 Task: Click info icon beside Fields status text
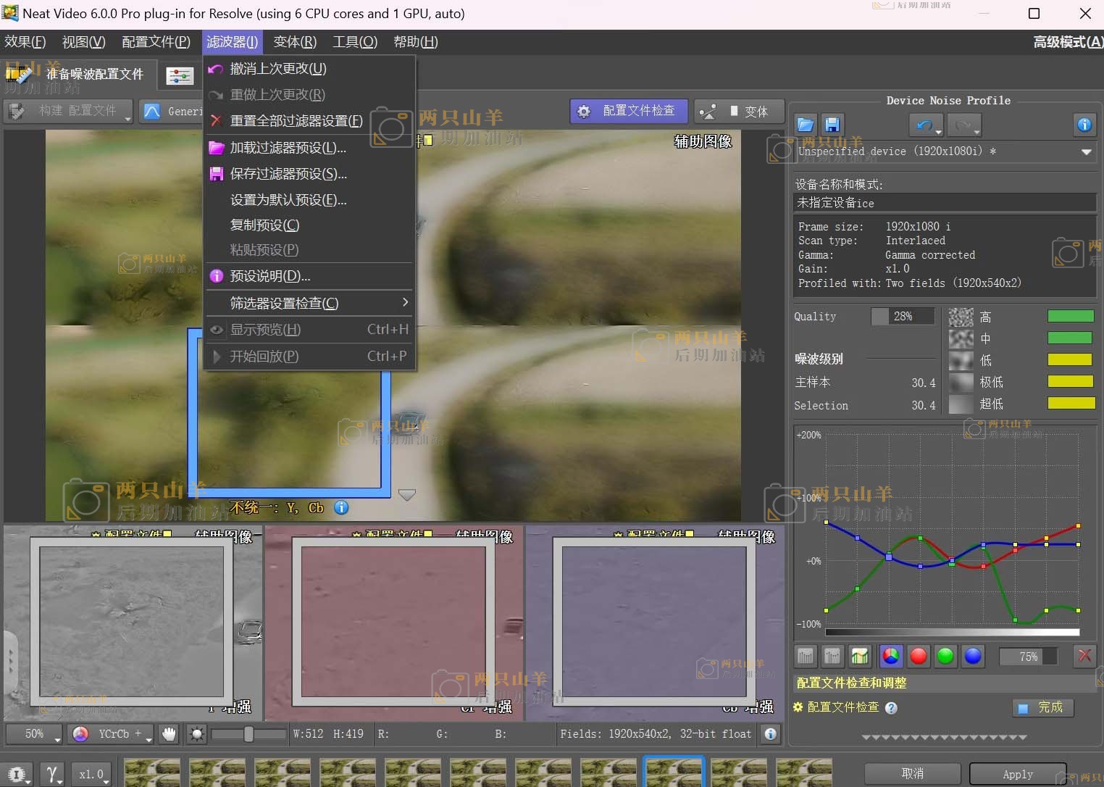click(x=771, y=734)
